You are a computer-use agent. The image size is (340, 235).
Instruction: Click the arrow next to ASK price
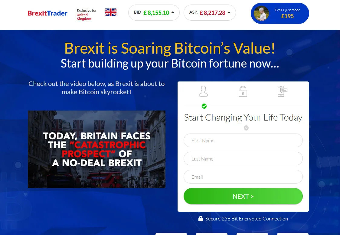pyautogui.click(x=229, y=12)
